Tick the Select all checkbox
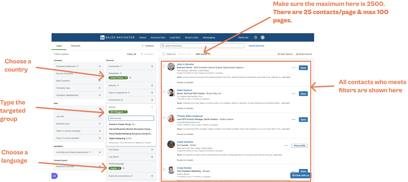 164,54
